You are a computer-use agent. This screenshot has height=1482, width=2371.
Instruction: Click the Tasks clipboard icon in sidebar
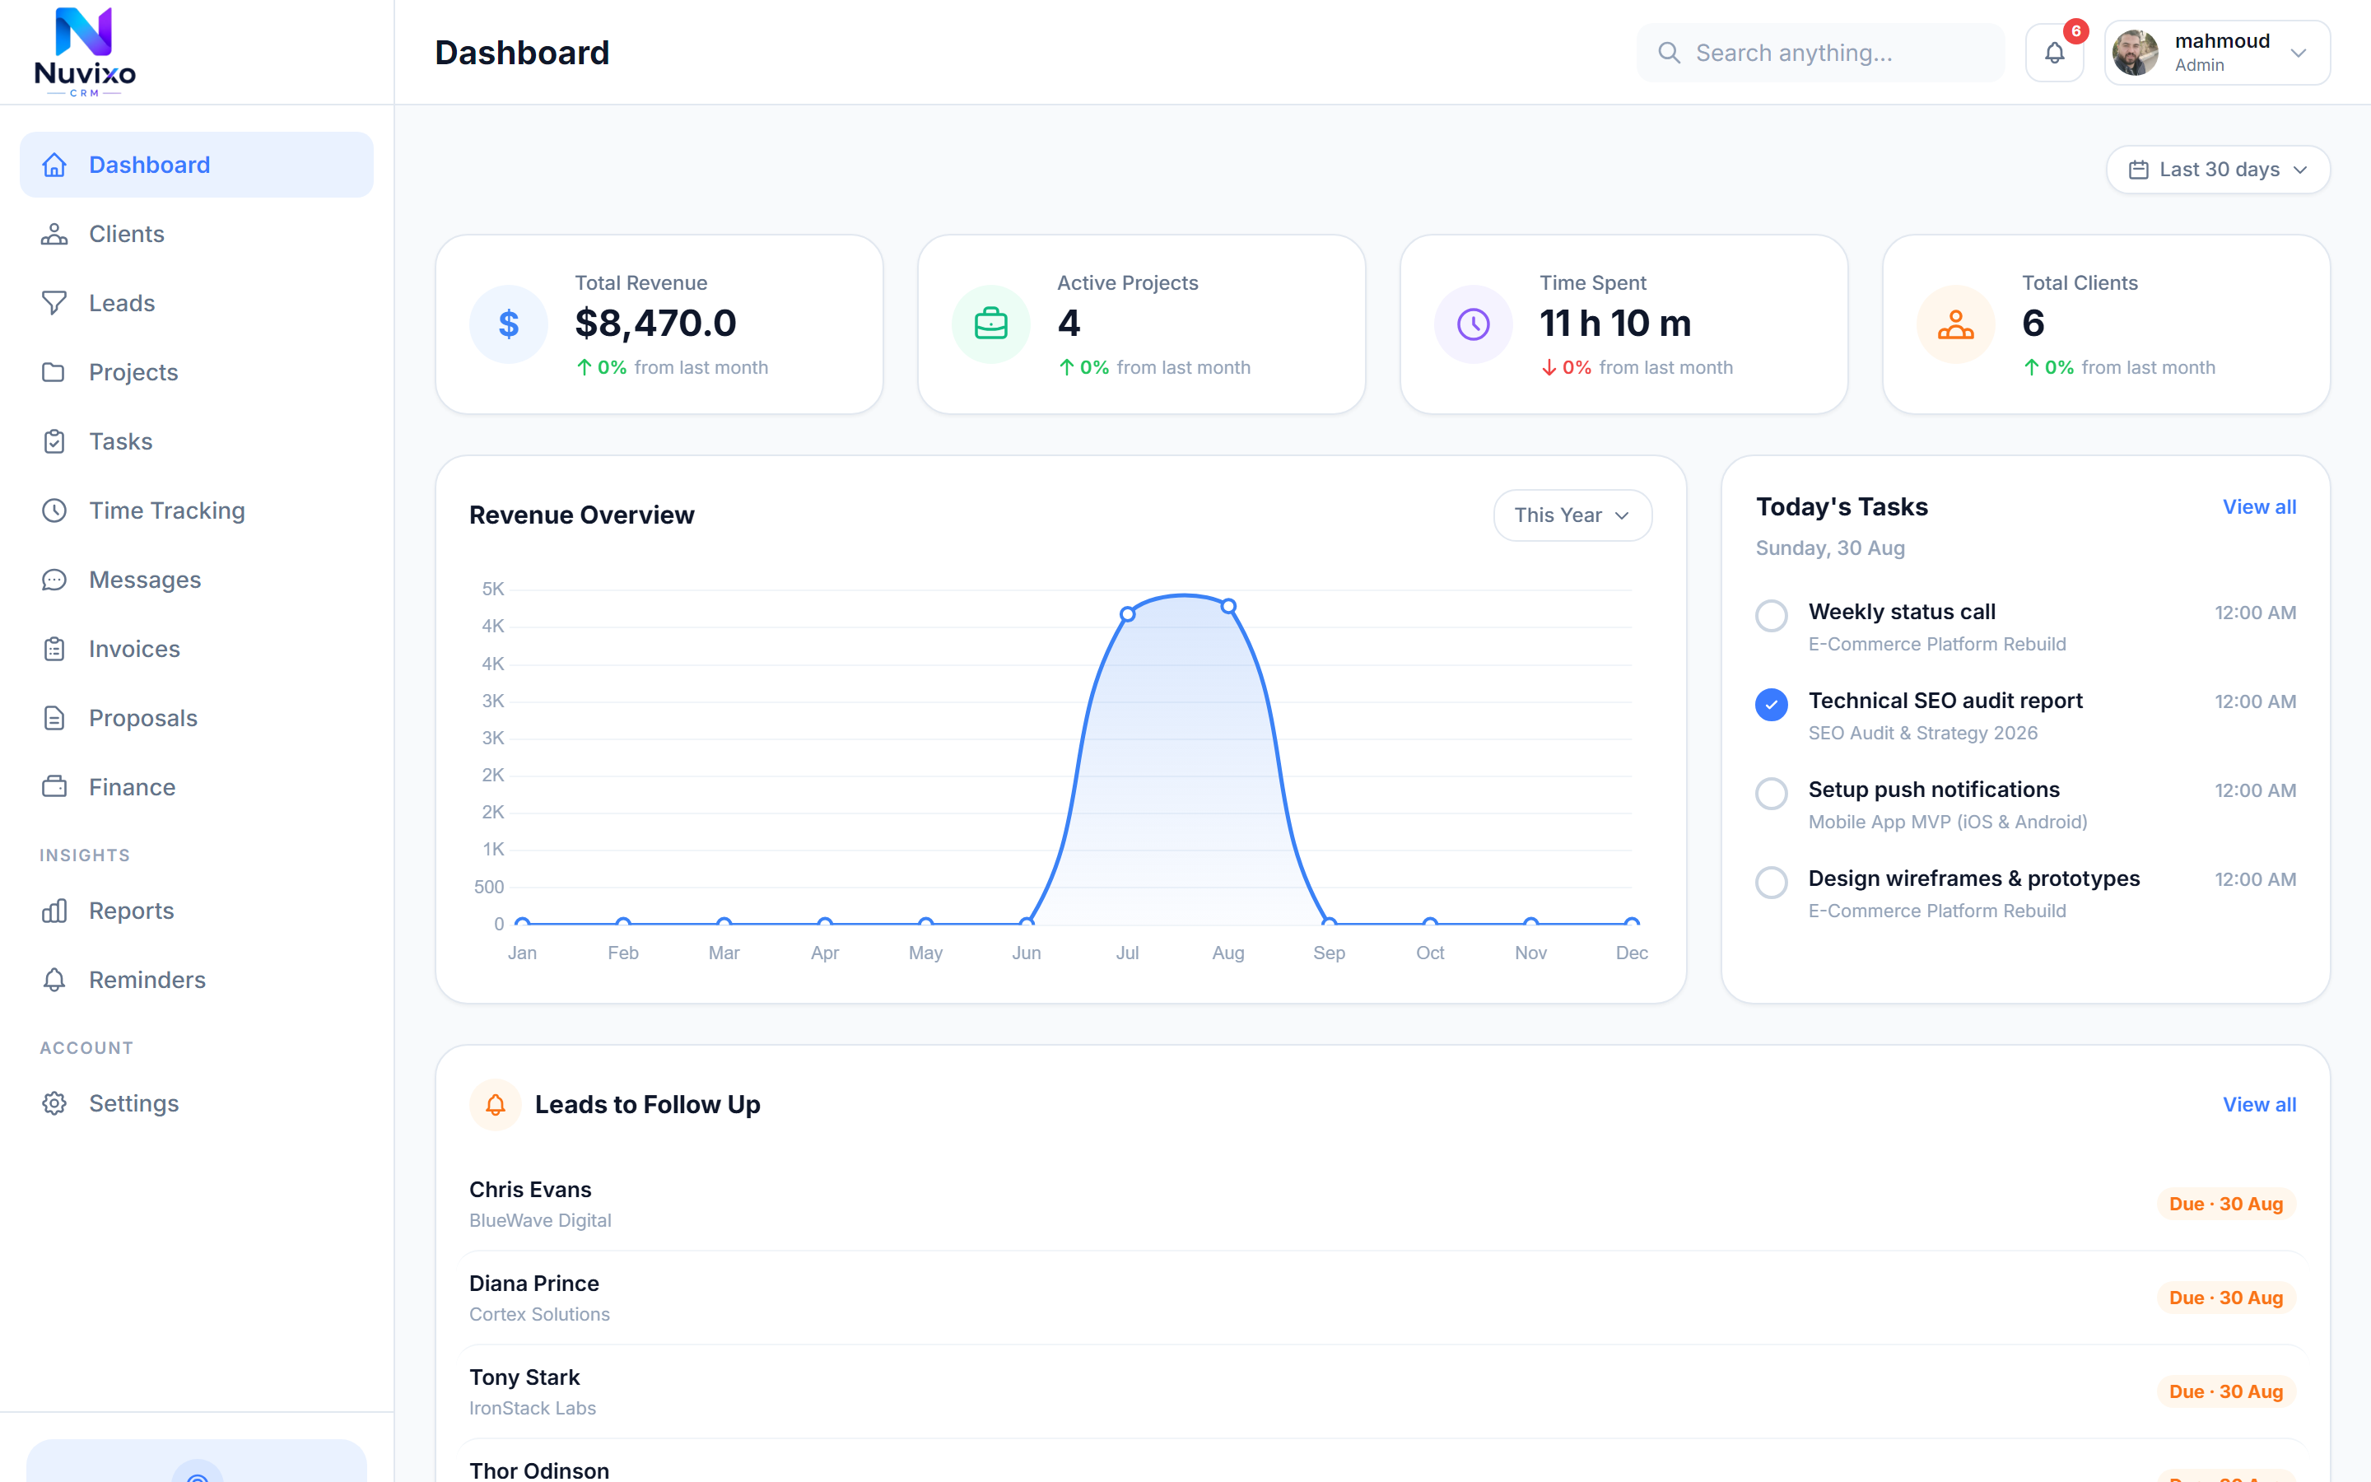click(x=55, y=441)
